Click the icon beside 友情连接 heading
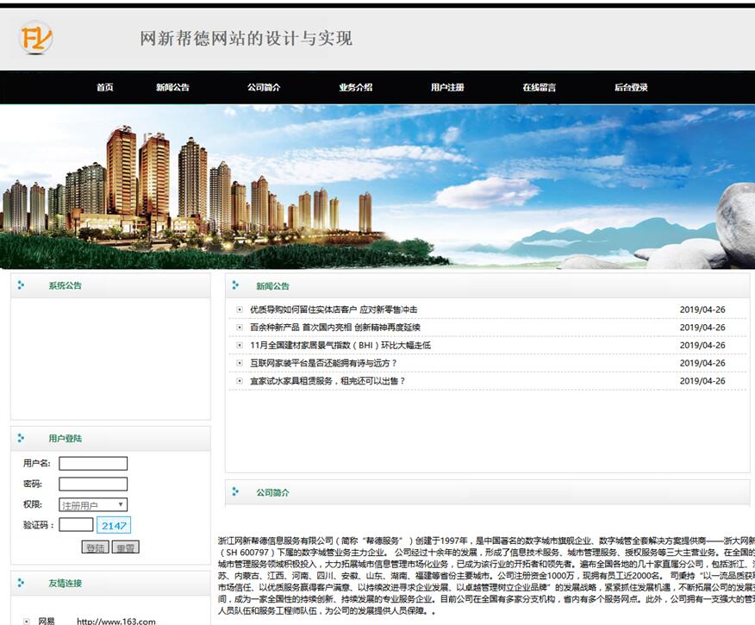The image size is (755, 625). [21, 583]
